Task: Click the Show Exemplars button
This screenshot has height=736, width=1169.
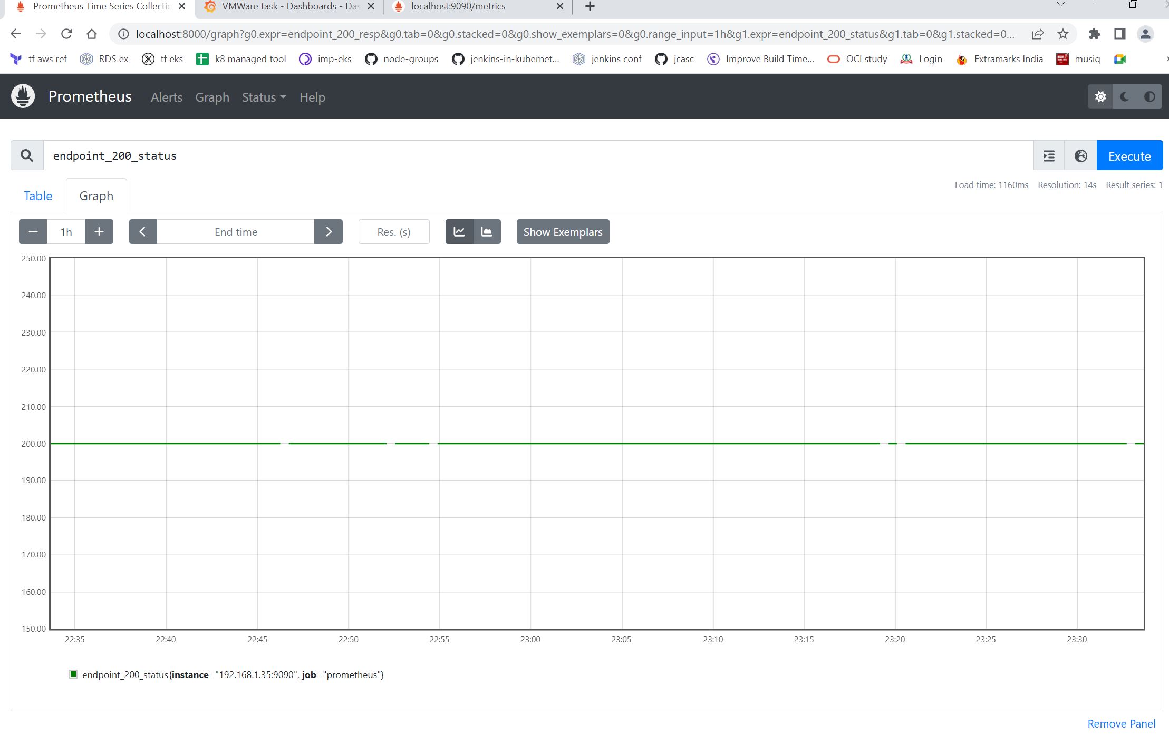Action: click(x=563, y=232)
